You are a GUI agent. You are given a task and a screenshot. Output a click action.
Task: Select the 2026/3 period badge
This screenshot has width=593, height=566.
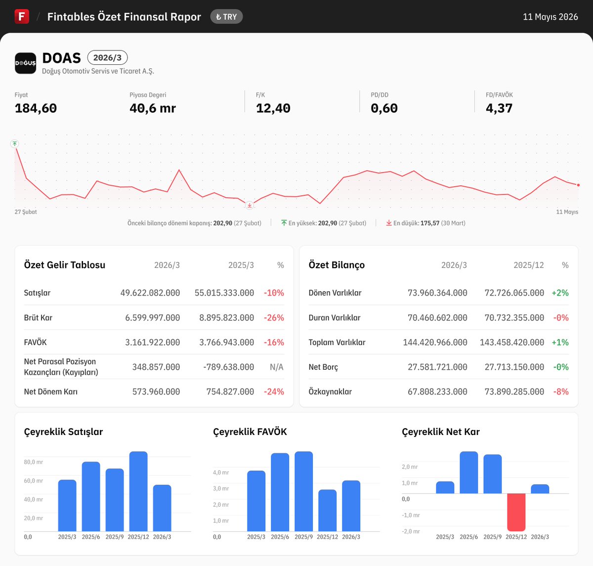(107, 57)
